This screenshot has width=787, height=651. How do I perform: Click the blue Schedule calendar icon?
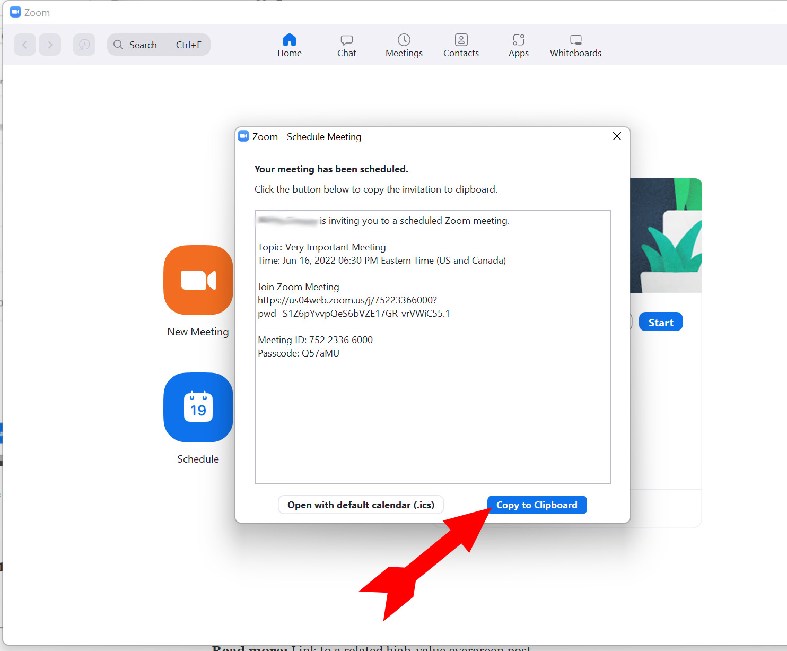198,407
